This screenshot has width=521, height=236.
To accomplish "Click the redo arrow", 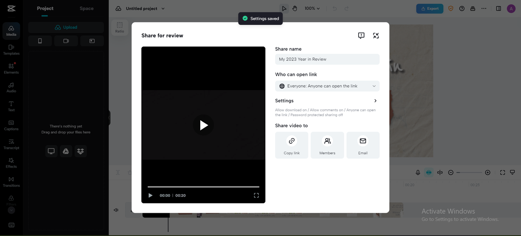I will 347,9.
